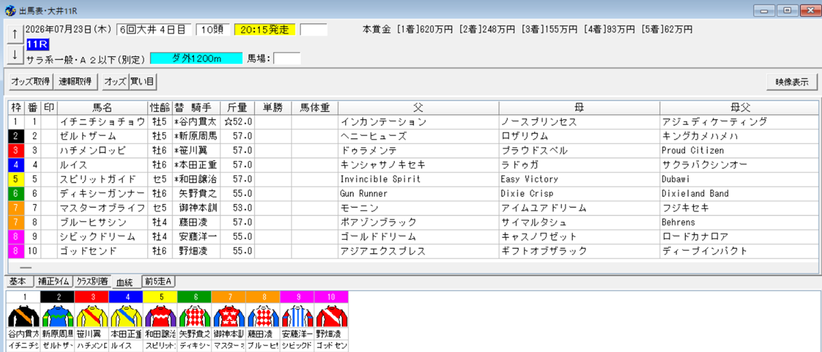Click the 単勝 column header

(273, 108)
